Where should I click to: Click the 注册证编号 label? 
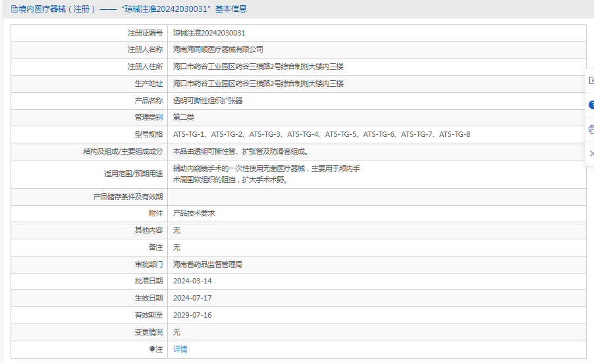pyautogui.click(x=145, y=33)
